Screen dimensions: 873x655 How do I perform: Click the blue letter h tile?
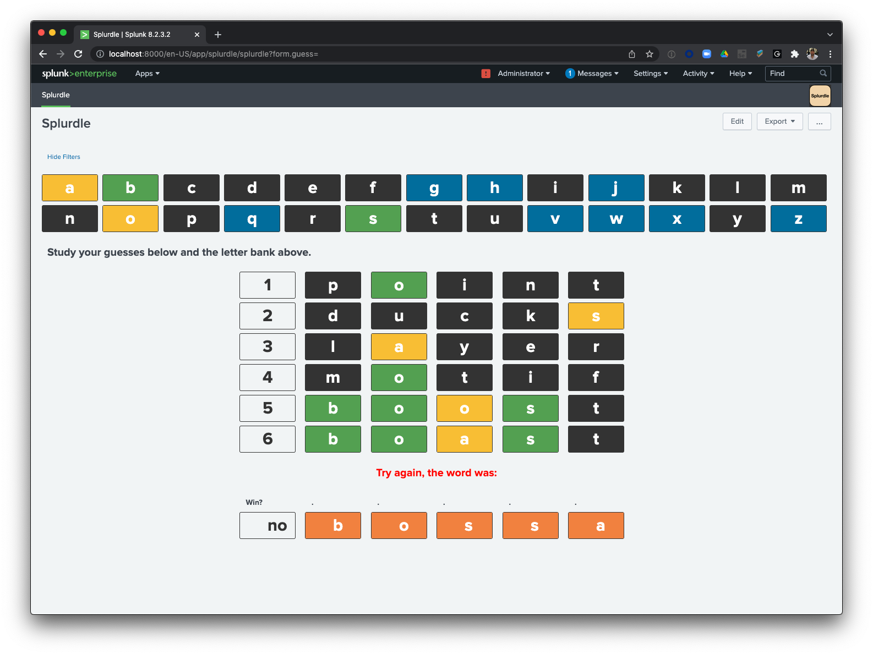pos(495,188)
